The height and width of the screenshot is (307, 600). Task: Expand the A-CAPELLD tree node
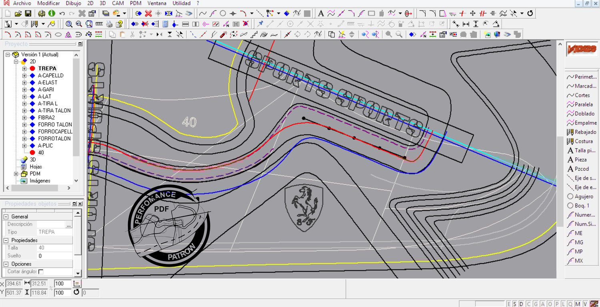tap(24, 75)
